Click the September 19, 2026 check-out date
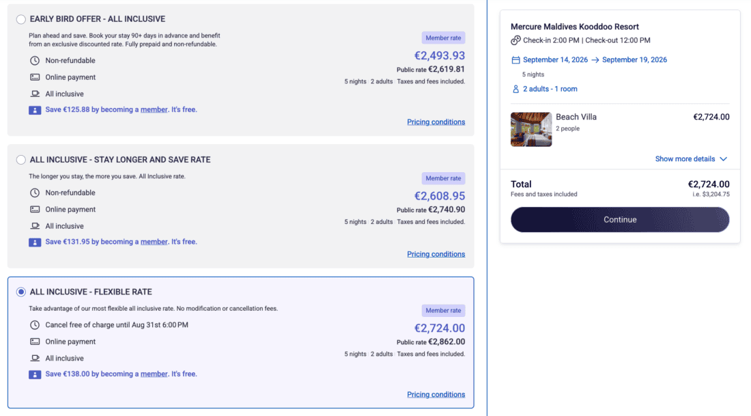 pos(634,60)
